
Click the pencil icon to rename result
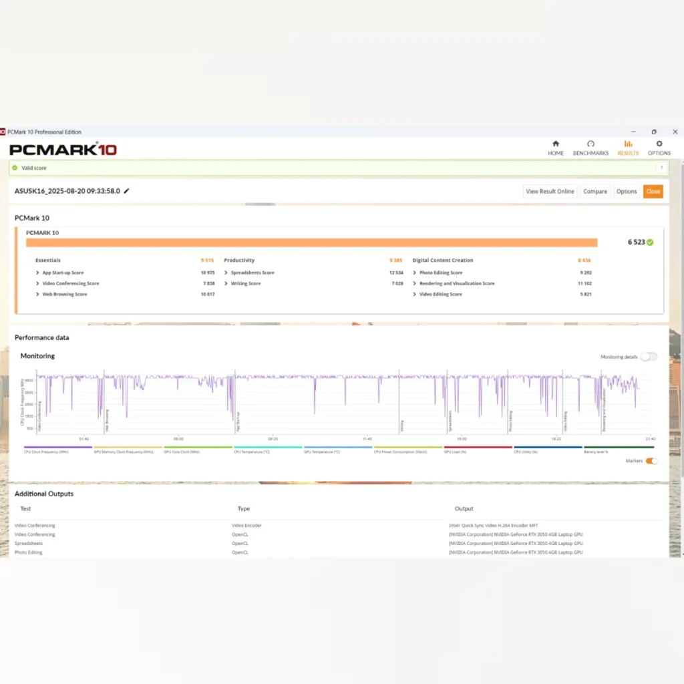point(126,191)
